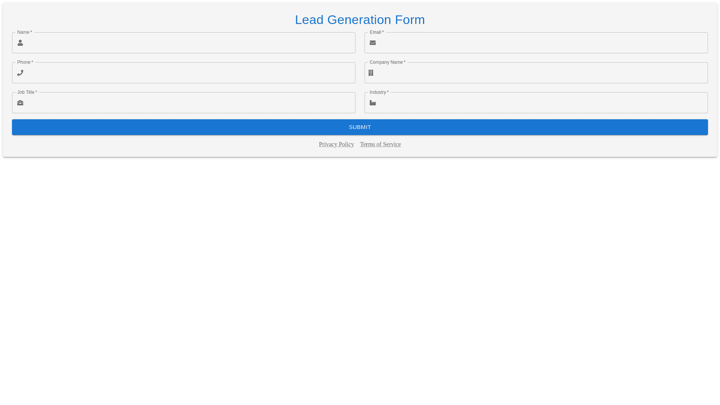Click the envelope icon in Email field
720x405 pixels.
pos(373,43)
